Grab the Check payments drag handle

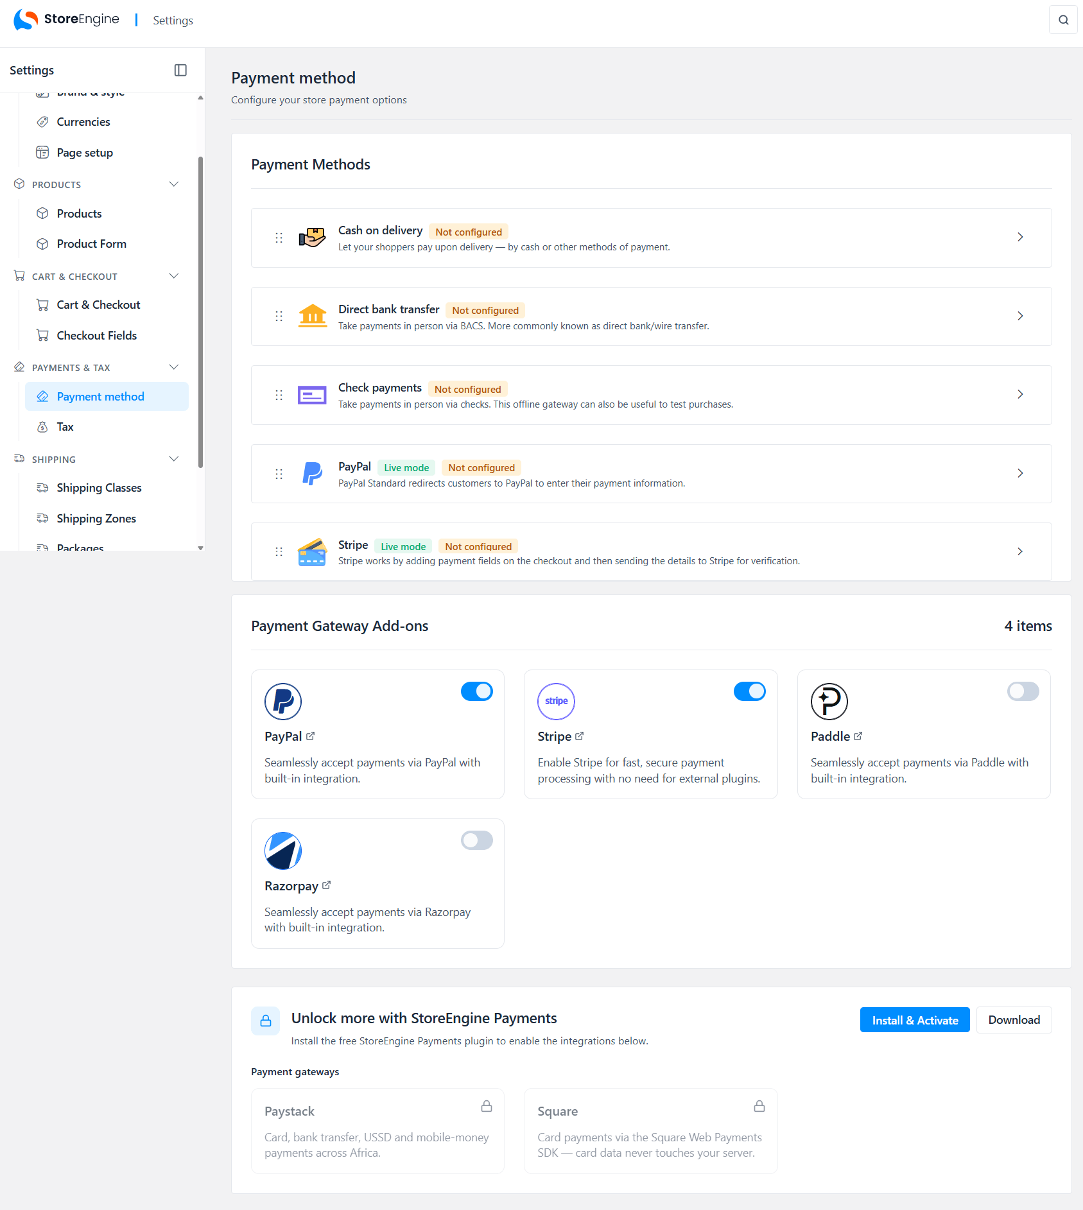coord(279,395)
